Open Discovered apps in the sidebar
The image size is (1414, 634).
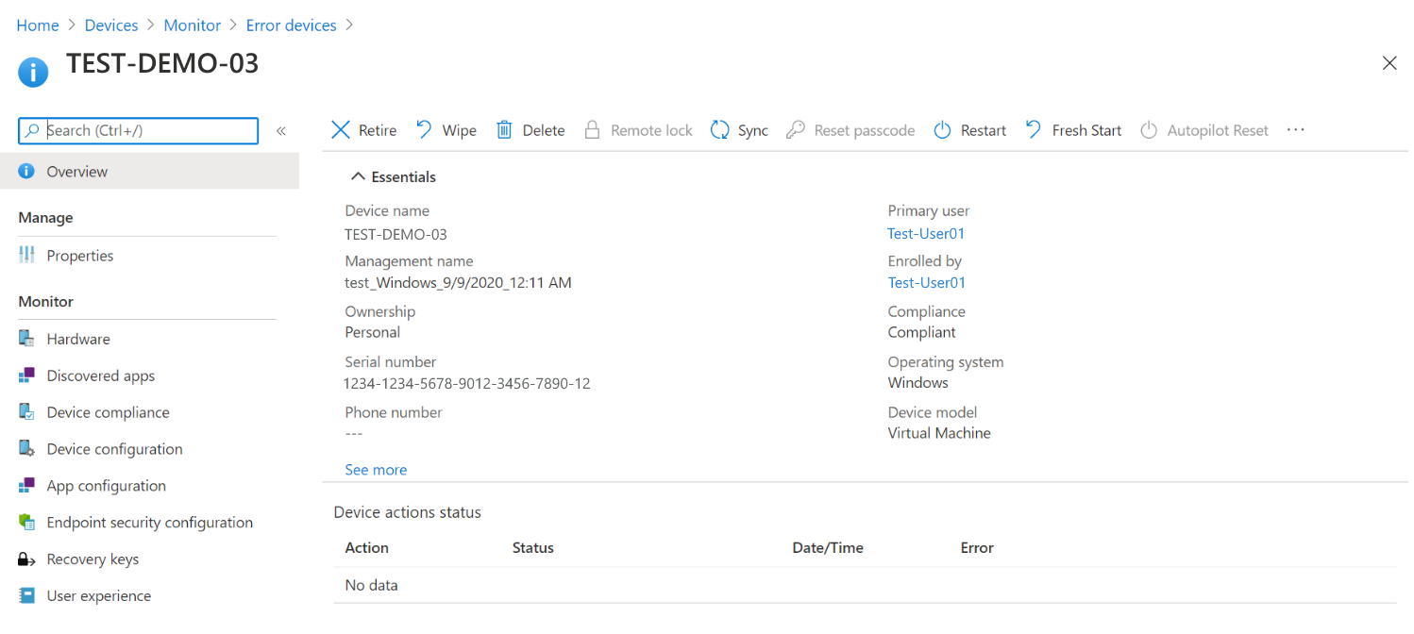[100, 375]
